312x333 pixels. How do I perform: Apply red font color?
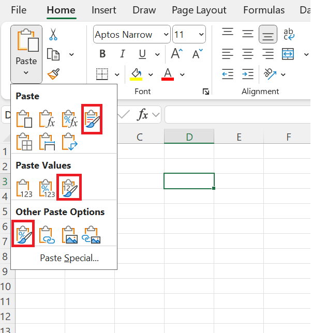[x=168, y=74]
